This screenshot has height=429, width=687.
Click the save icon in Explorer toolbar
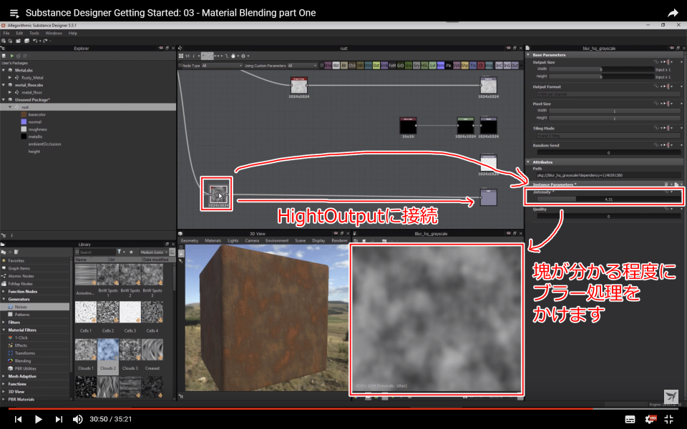[x=4, y=56]
